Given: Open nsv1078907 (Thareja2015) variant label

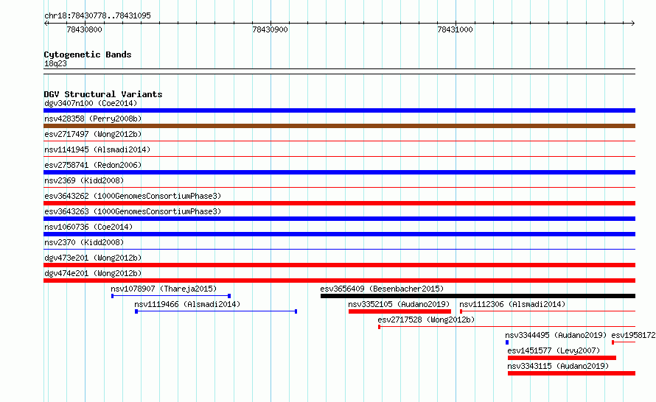Looking at the screenshot, I should tap(164, 289).
